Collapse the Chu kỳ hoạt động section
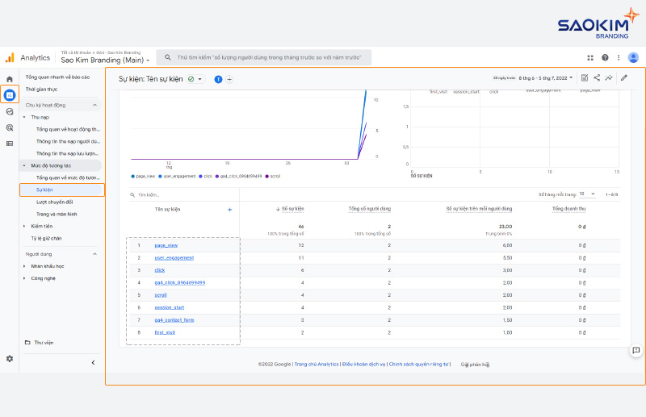Viewport: 646px width, 417px height. tap(94, 105)
